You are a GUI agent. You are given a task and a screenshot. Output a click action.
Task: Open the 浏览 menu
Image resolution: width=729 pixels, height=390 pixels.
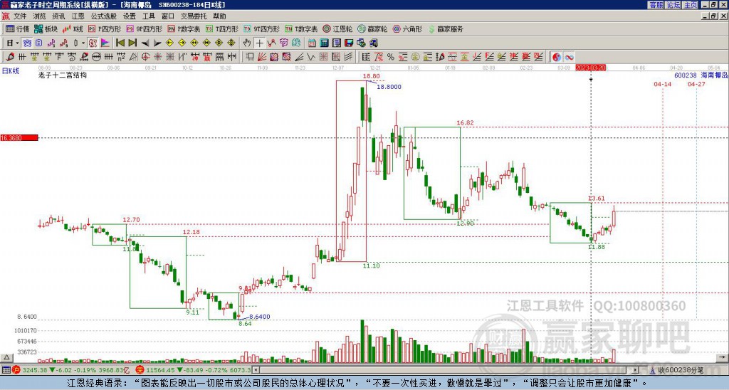click(x=40, y=16)
